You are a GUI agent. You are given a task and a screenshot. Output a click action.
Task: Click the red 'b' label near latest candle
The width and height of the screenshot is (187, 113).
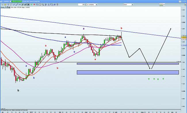tap(121, 28)
